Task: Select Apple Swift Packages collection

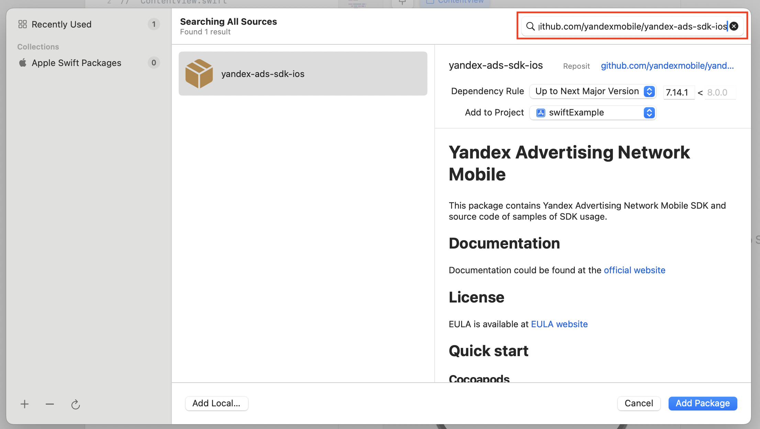Action: click(76, 63)
